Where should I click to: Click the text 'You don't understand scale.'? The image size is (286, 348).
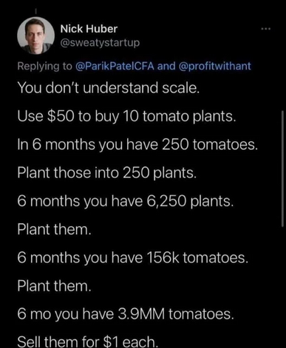point(108,88)
